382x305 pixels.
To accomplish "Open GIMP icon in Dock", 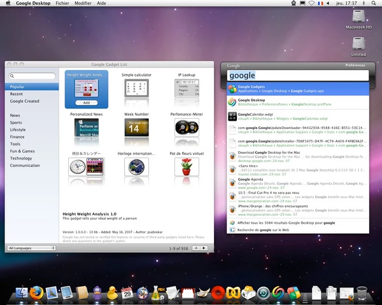I will pyautogui.click(x=202, y=292).
